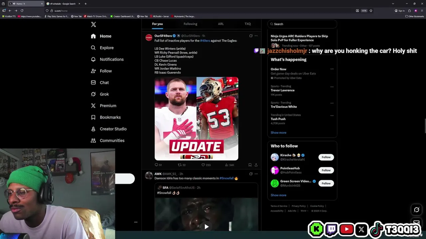The height and width of the screenshot is (239, 426).
Task: Repost the OurSF49ers post
Action: (182, 165)
